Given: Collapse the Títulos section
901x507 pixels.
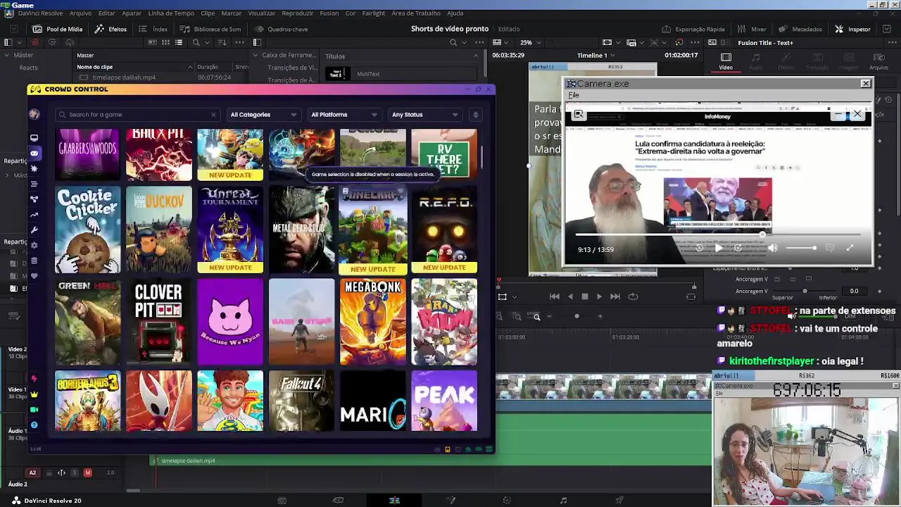Looking at the screenshot, I should [x=476, y=56].
